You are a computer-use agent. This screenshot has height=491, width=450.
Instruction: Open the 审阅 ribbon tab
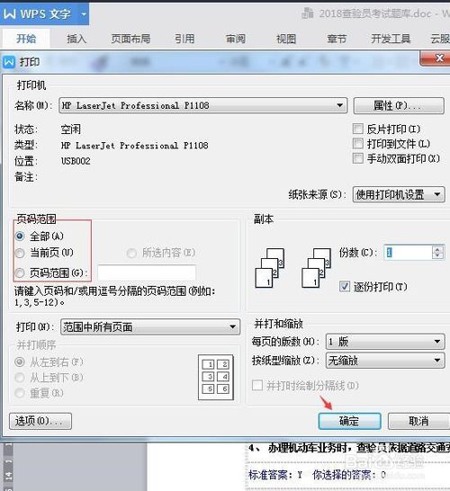(x=236, y=39)
